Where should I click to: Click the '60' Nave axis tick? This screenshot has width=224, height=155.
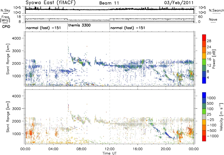click(200, 17)
